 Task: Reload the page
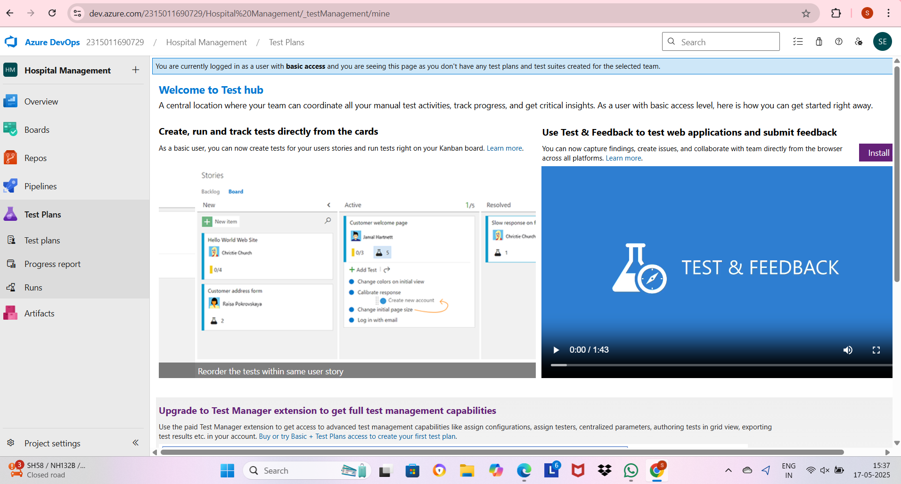pyautogui.click(x=52, y=13)
